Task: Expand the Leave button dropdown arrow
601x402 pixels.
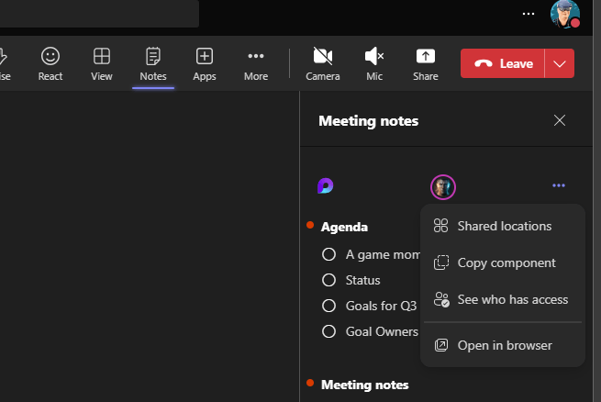Action: click(560, 63)
